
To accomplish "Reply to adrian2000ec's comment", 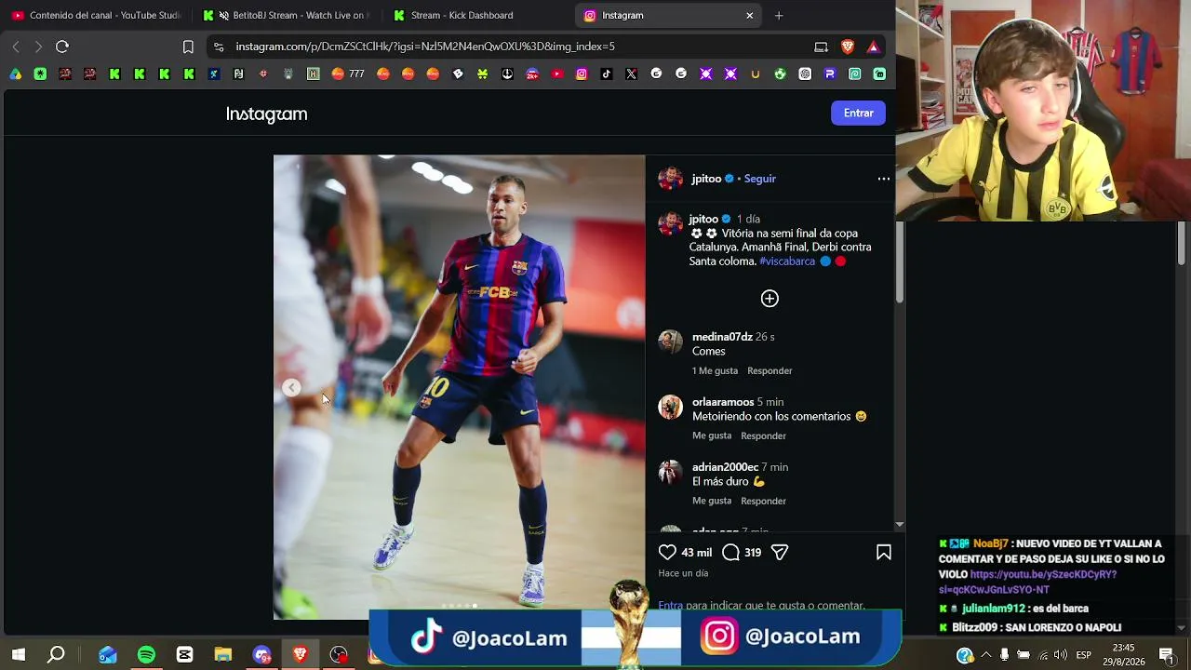I will 763,501.
